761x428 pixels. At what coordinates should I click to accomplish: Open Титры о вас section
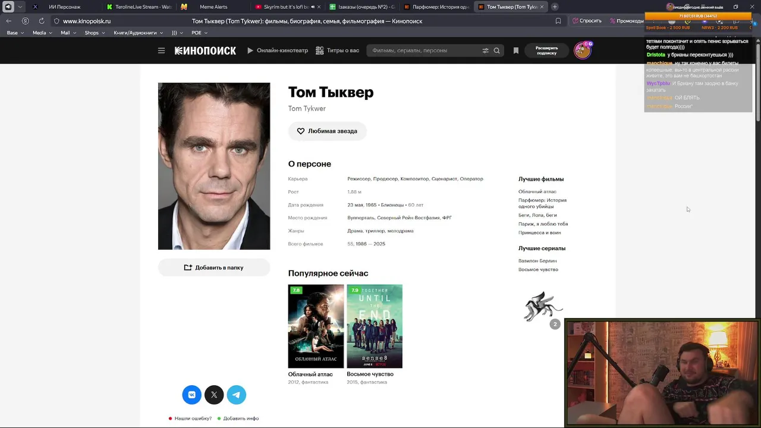(x=337, y=51)
